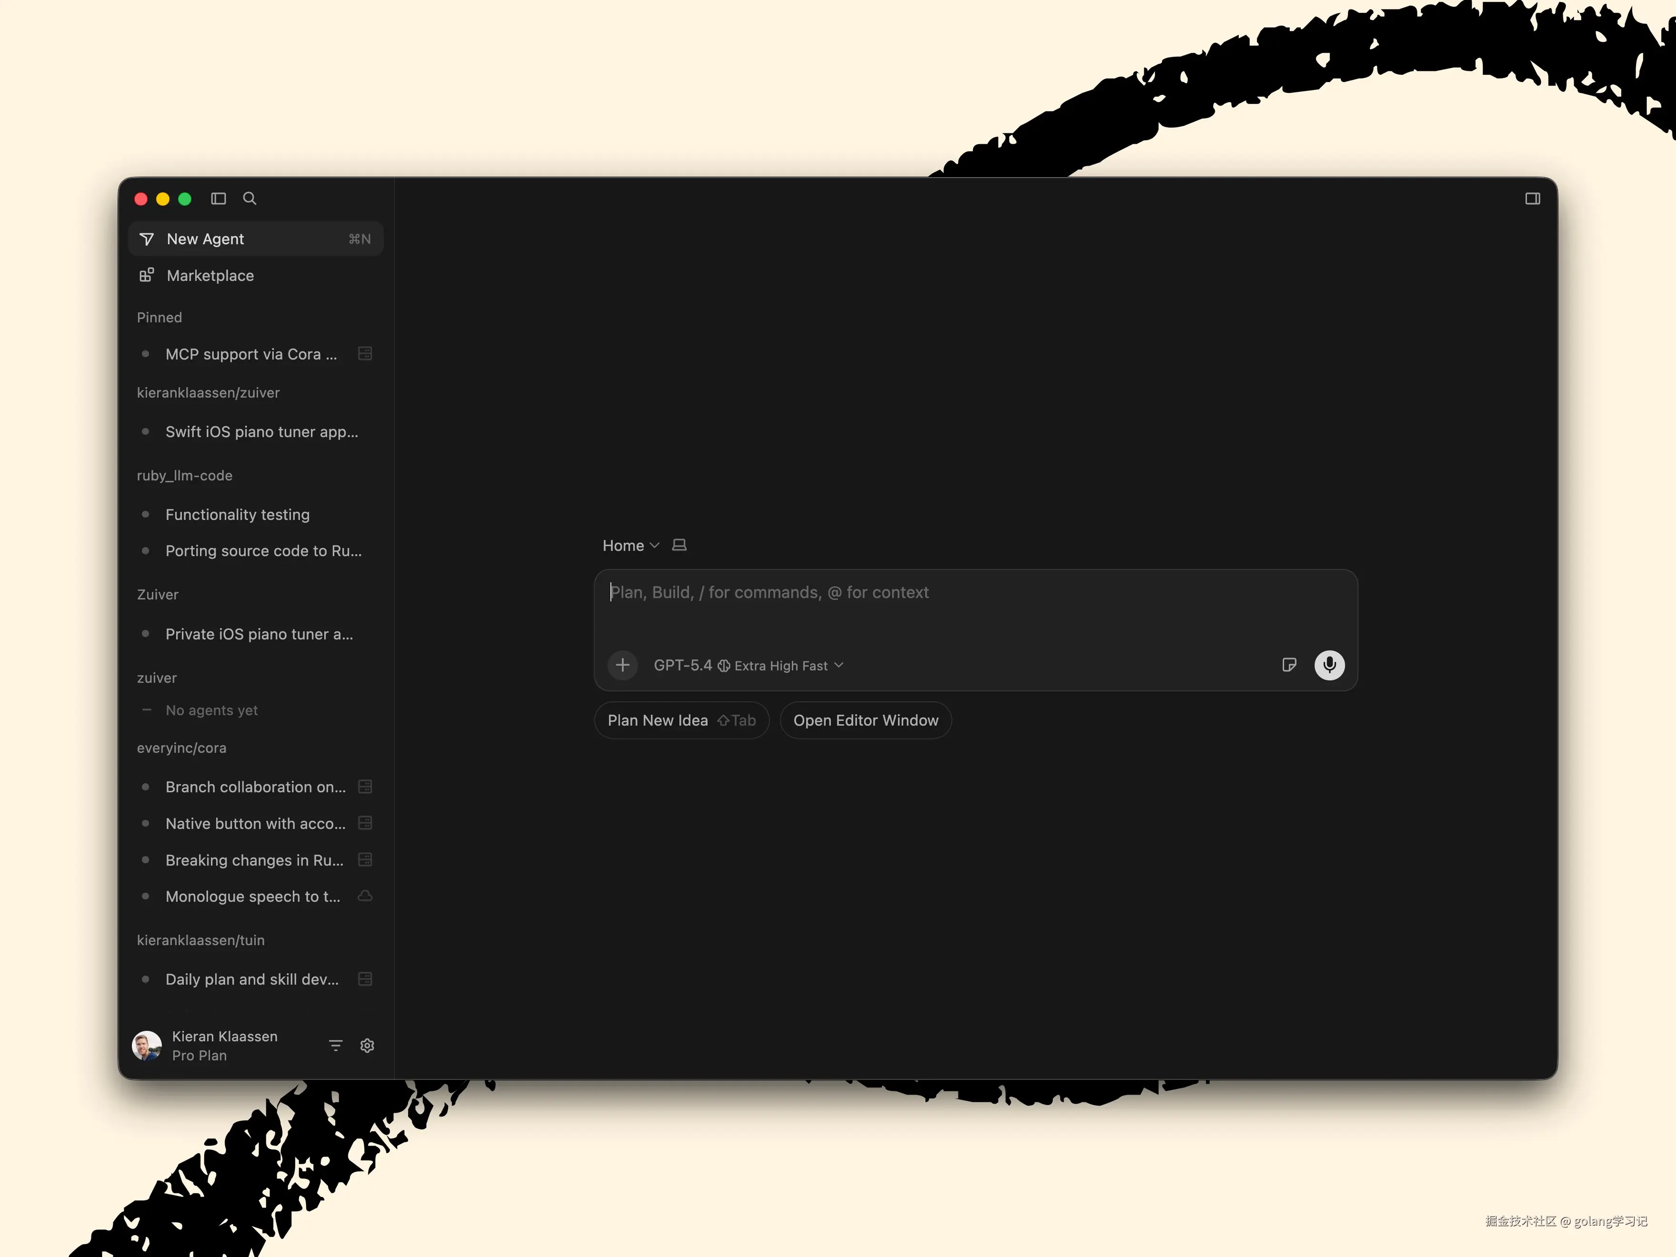
Task: Enable voice dictation with the microphone button
Action: (x=1329, y=665)
